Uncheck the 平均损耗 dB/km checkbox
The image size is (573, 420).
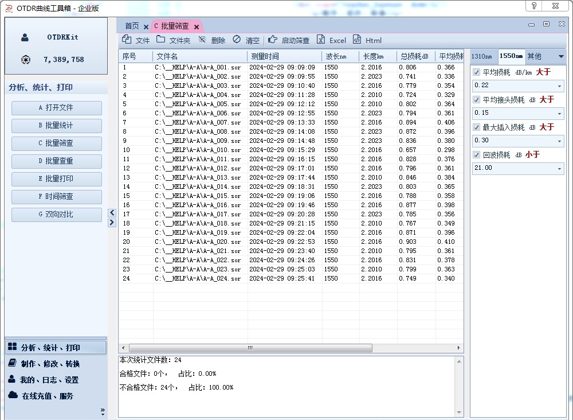[x=477, y=72]
